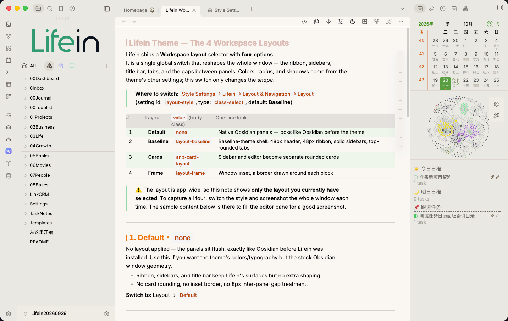Jump to today with the 今 button
Screen dimensions: 508x321
pyautogui.click(x=490, y=24)
